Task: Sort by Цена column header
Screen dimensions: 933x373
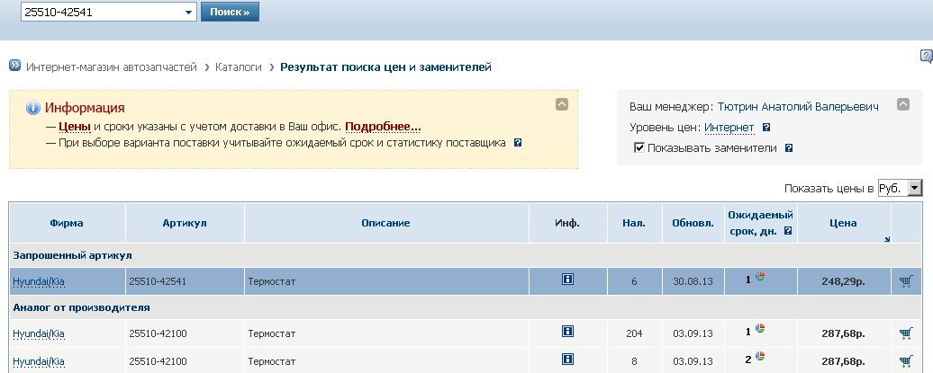Action: [x=843, y=223]
